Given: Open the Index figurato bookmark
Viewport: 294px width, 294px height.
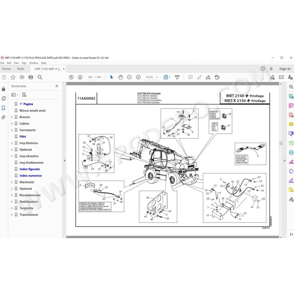Looking at the screenshot, I should 30,169.
